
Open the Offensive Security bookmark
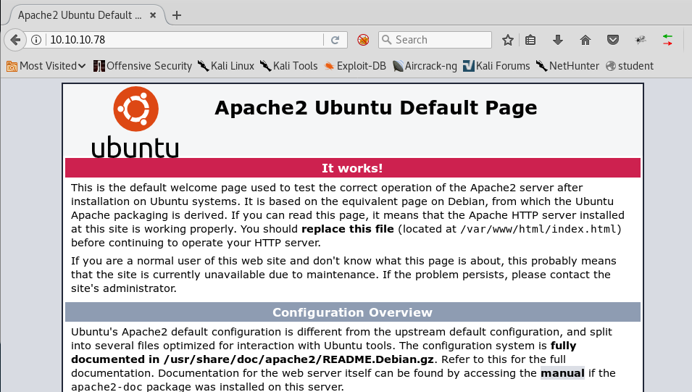143,66
